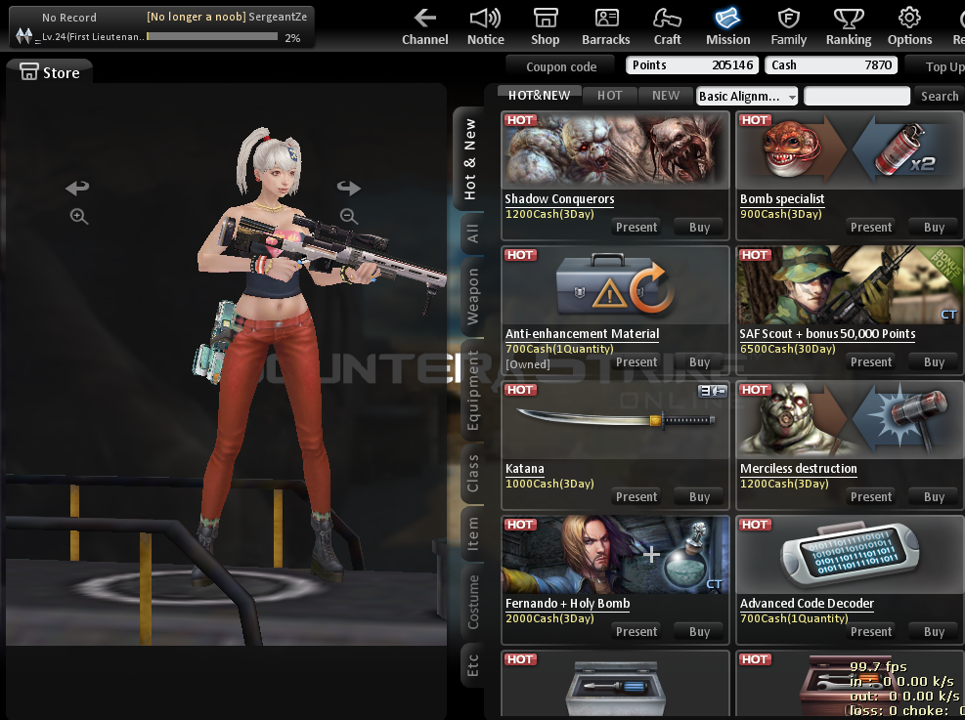
Task: Zoom out on character preview
Action: [x=348, y=217]
